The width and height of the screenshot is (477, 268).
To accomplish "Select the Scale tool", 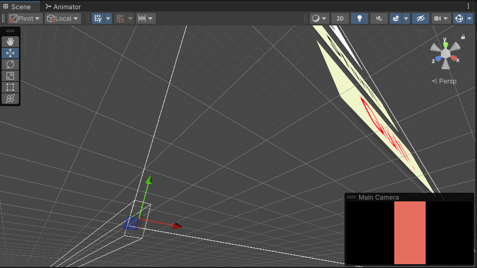I will point(10,76).
